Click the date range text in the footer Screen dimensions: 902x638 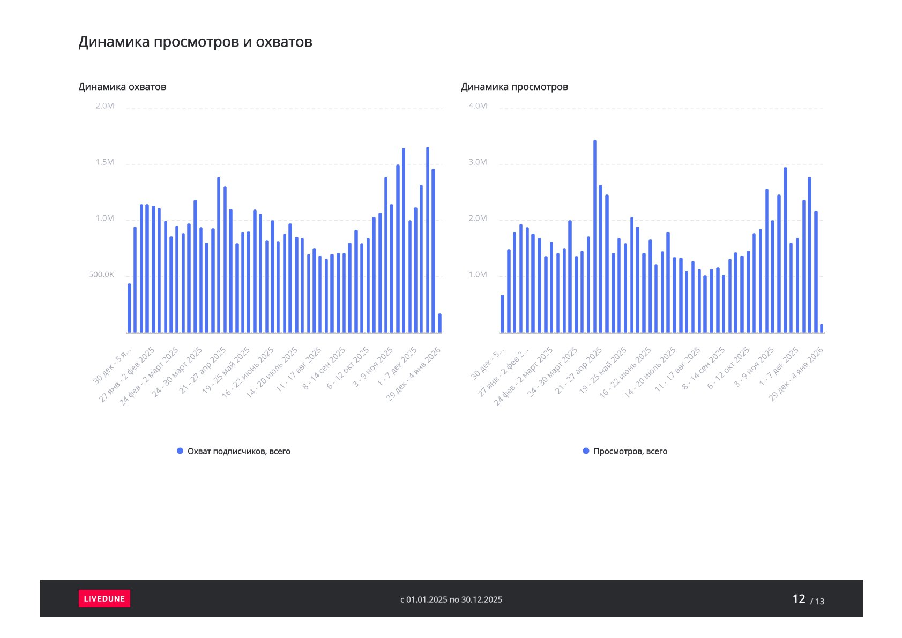[451, 599]
